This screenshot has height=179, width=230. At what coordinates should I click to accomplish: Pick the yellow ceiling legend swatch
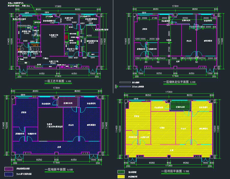tap(123, 176)
